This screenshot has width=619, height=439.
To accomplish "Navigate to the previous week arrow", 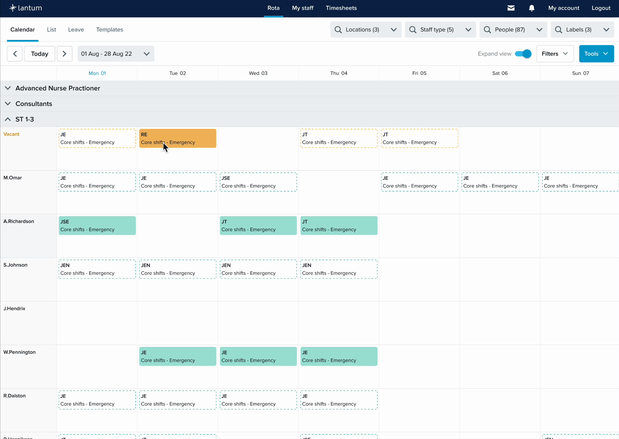I will [14, 53].
